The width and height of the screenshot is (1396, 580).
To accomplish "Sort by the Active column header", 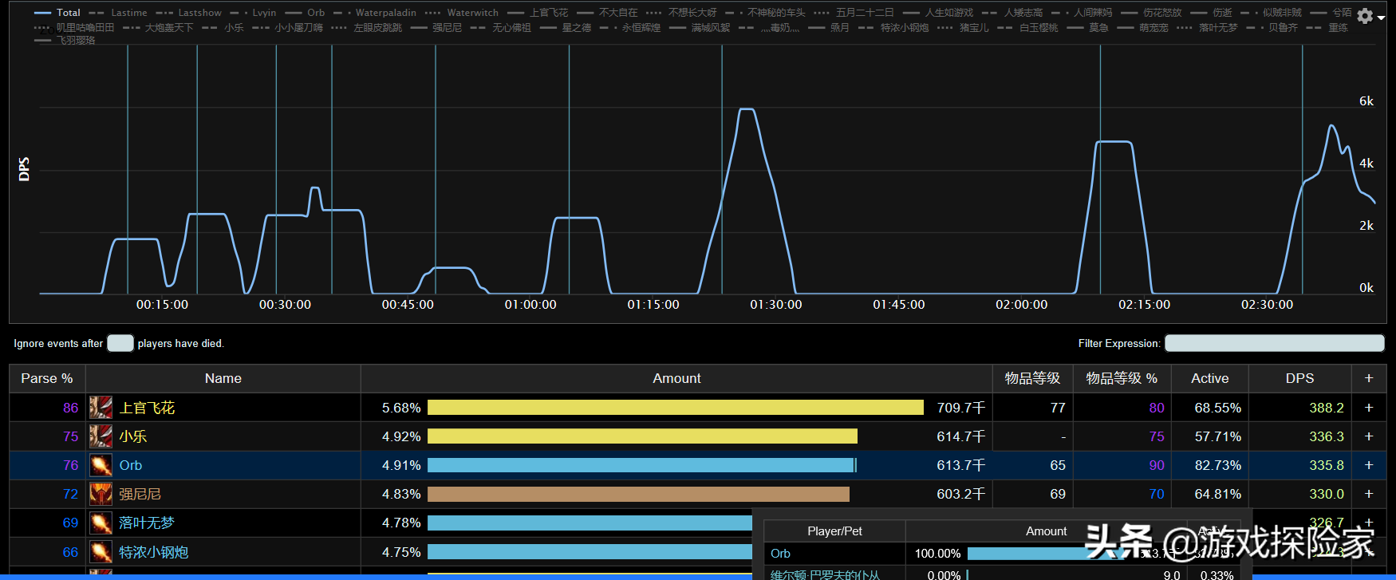I will (x=1209, y=378).
